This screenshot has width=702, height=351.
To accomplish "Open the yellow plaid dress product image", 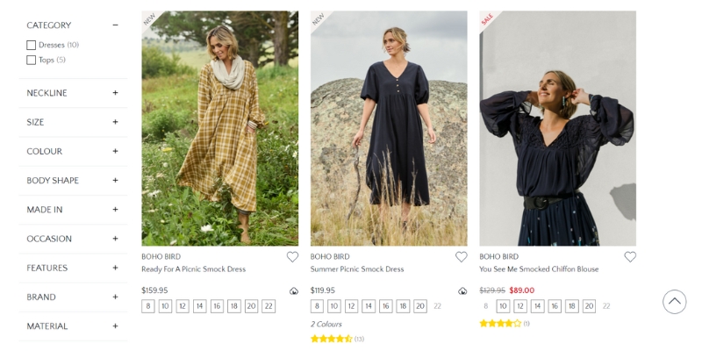I will pyautogui.click(x=219, y=128).
